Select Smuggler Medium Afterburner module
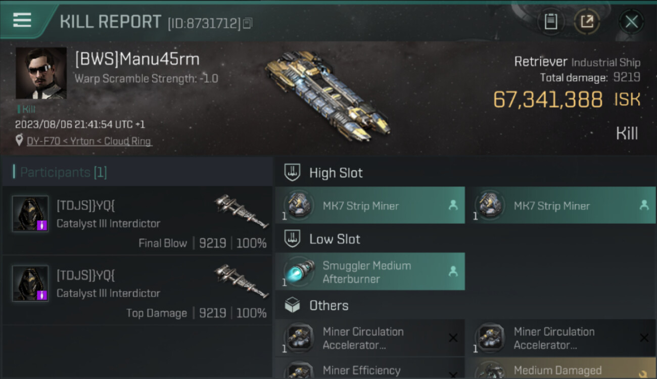The image size is (657, 379). (370, 272)
